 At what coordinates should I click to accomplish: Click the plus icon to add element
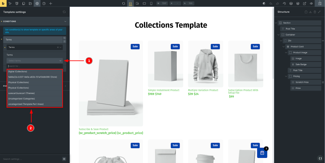click(51, 3)
